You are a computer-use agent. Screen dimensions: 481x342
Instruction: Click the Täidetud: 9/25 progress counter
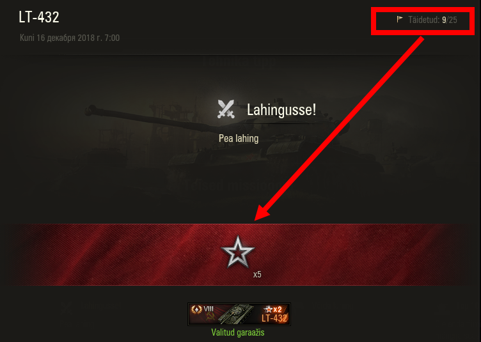432,20
